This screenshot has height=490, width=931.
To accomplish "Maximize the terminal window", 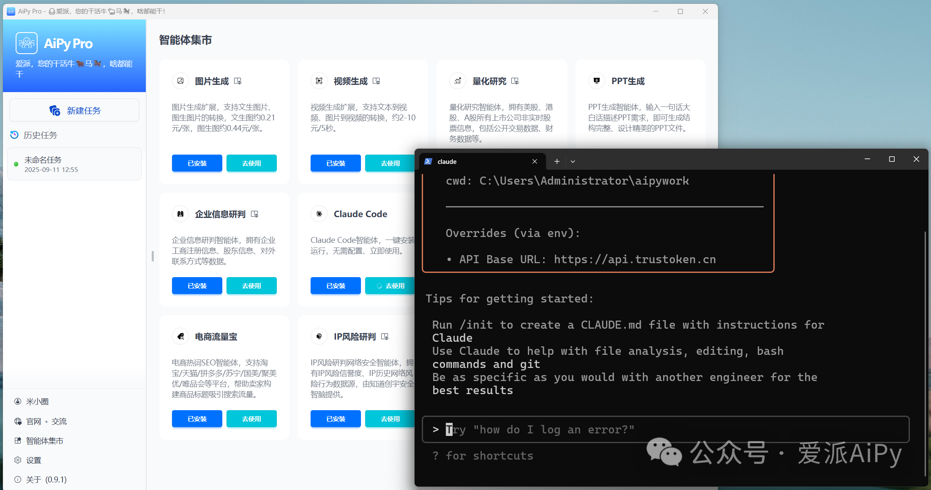I will click(892, 159).
